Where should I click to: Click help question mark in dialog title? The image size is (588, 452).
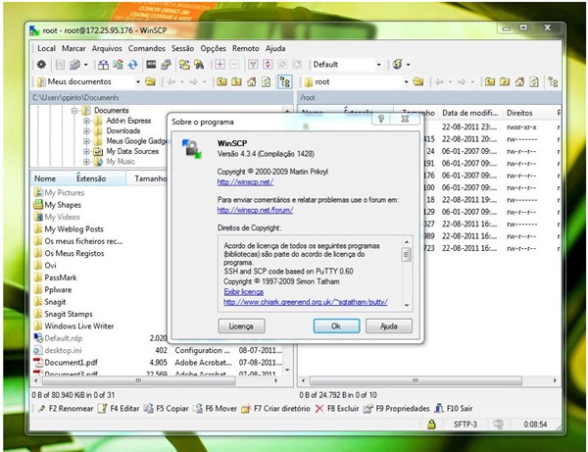tap(381, 119)
